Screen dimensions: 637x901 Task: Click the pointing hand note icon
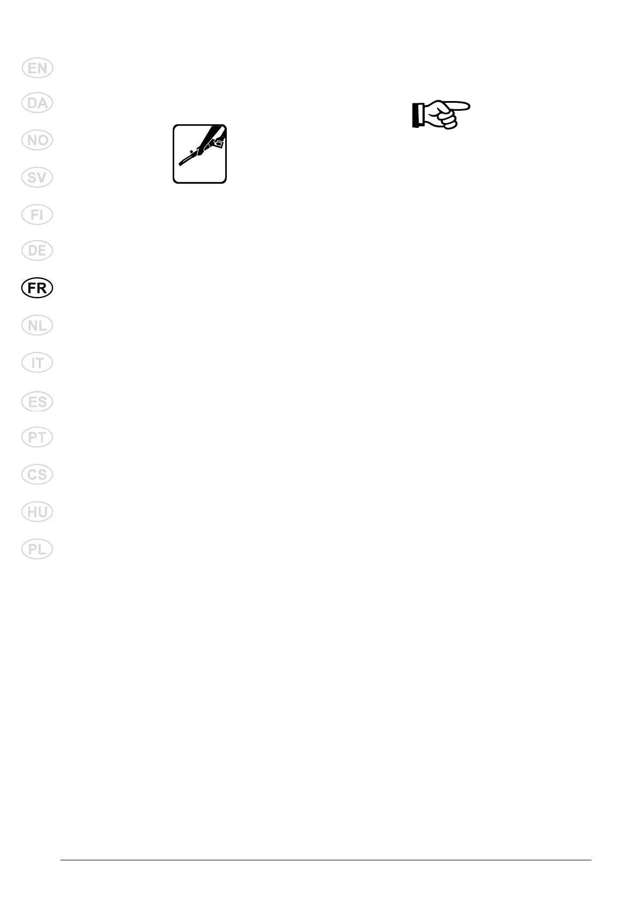tap(441, 114)
